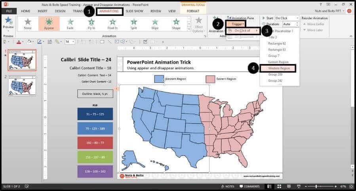Click the rectangle shape icon in toolbar

[102, 42]
